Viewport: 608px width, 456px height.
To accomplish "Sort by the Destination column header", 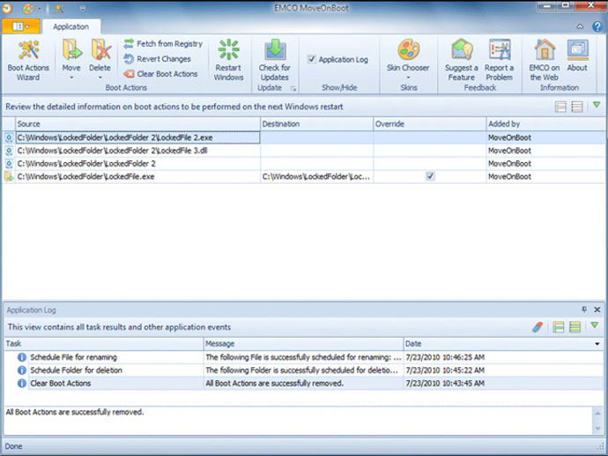I will [317, 124].
